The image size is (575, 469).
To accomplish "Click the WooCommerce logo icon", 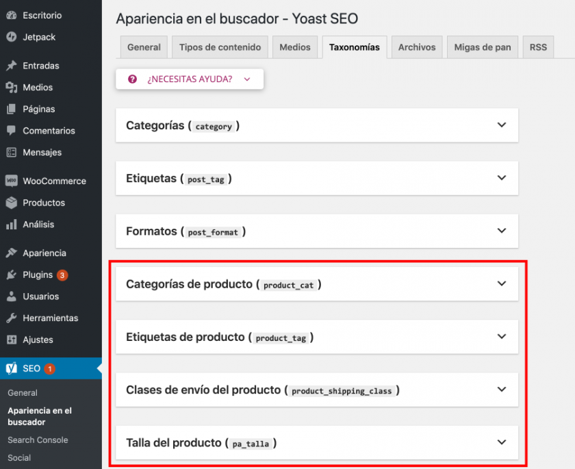I will pyautogui.click(x=12, y=181).
